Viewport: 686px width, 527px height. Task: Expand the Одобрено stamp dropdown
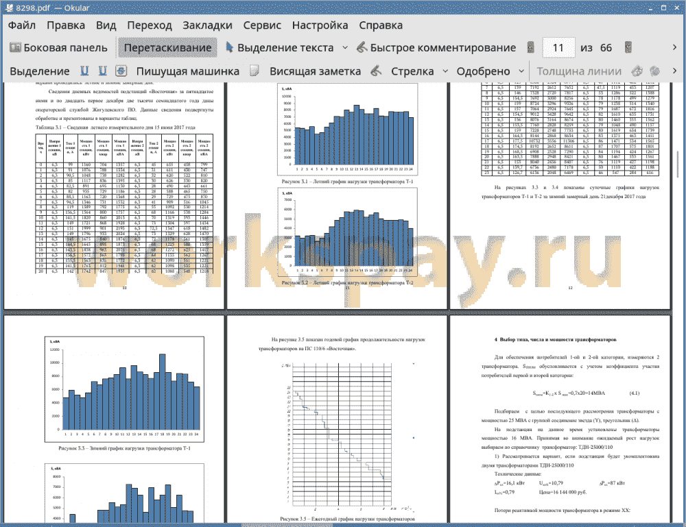click(521, 71)
